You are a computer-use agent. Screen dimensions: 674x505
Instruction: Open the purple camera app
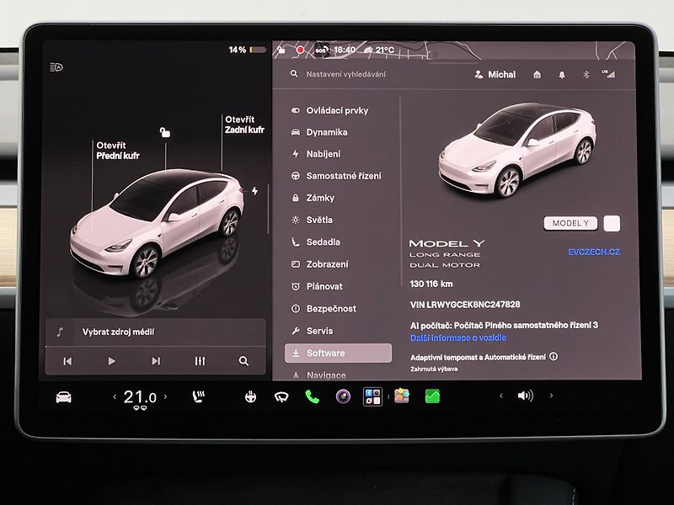pyautogui.click(x=343, y=396)
